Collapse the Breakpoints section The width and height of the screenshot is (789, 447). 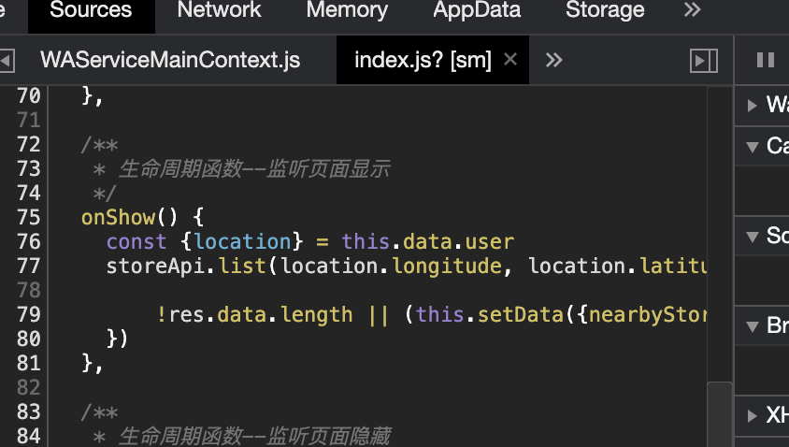point(753,325)
